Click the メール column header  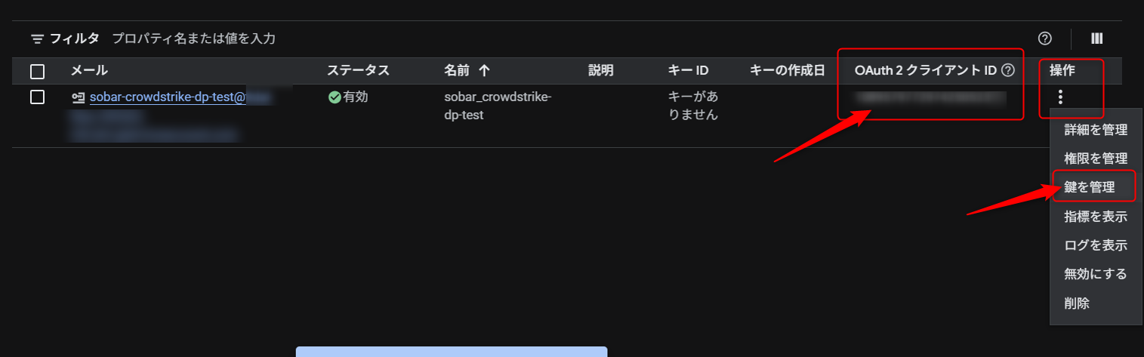point(89,71)
